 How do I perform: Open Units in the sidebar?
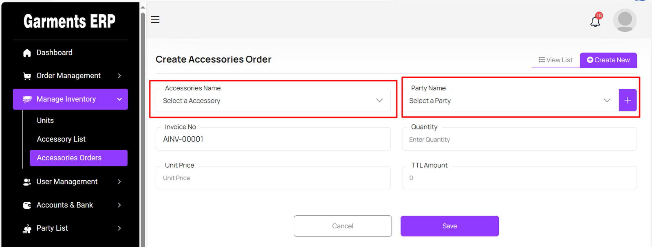pyautogui.click(x=45, y=120)
